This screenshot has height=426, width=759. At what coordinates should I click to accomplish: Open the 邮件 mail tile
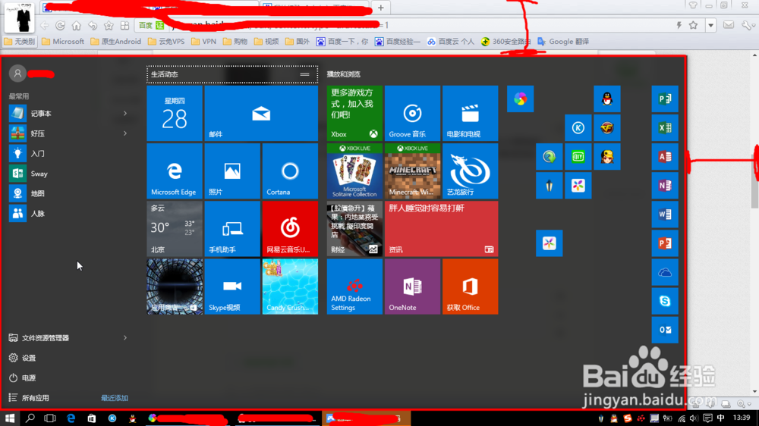point(261,114)
